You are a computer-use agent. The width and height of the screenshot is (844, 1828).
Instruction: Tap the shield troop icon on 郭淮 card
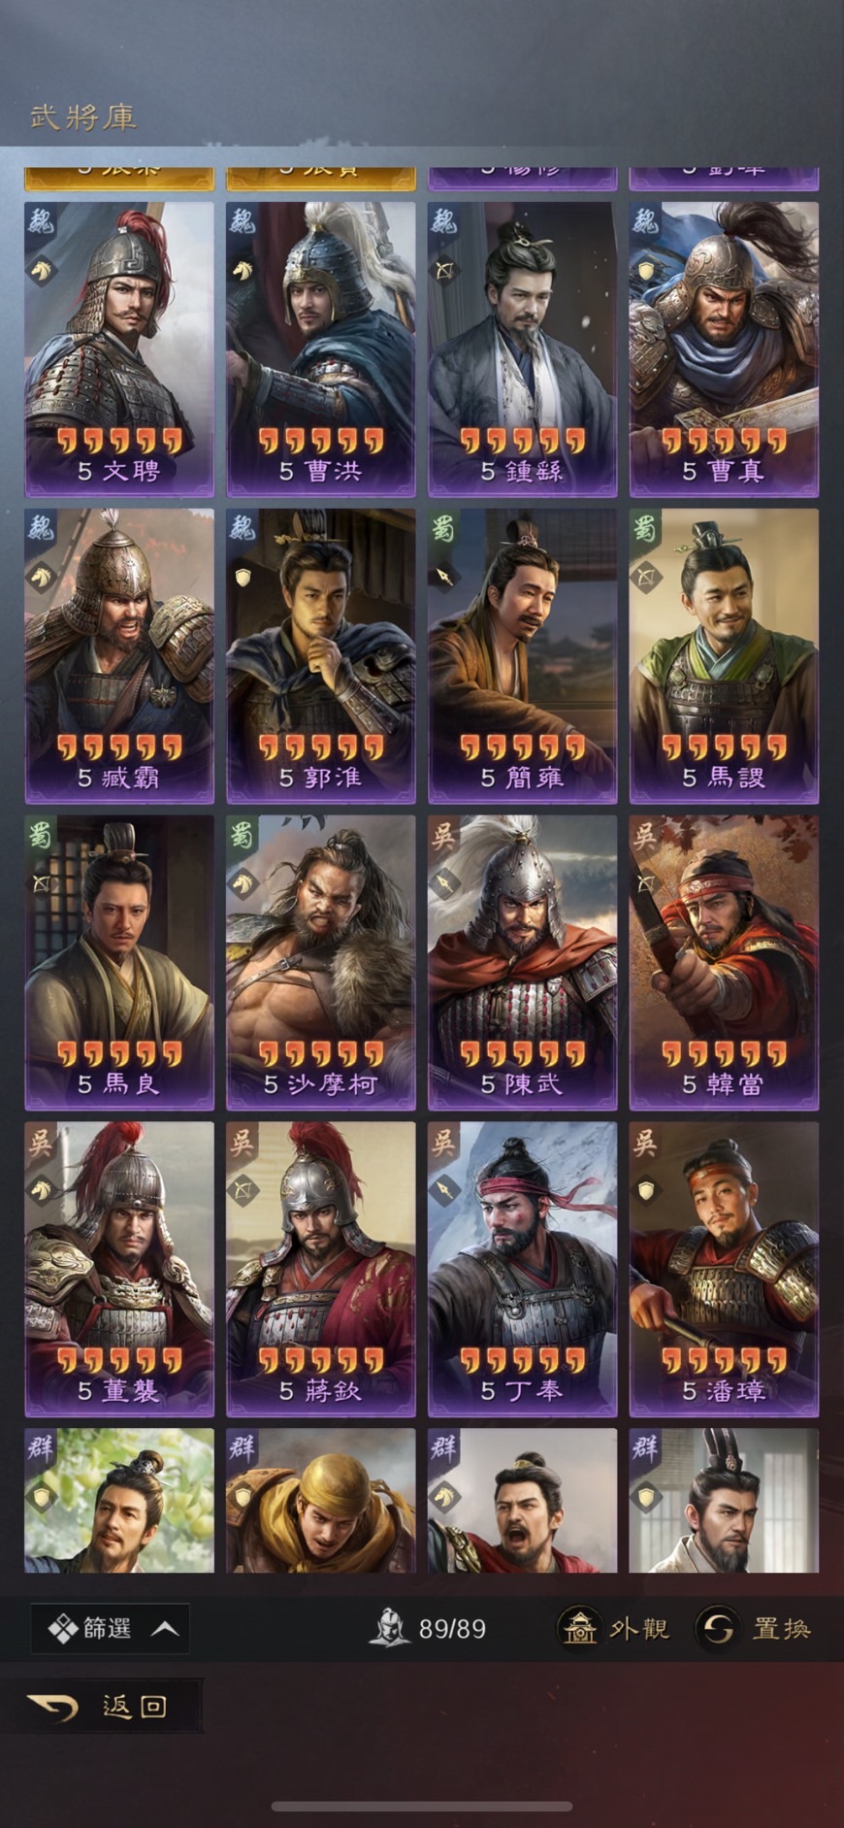point(243,578)
